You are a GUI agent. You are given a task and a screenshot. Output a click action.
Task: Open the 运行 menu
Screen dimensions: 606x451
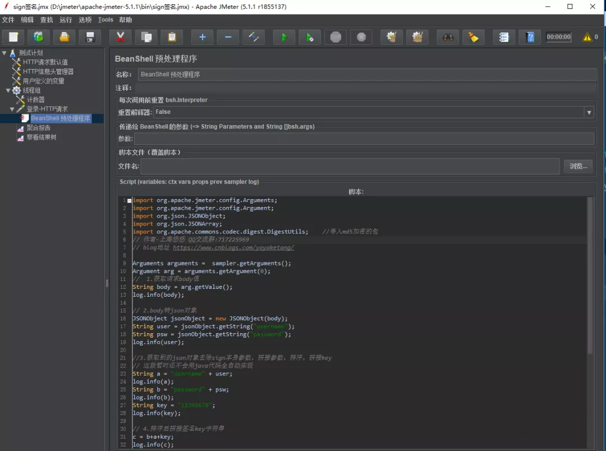click(x=66, y=20)
